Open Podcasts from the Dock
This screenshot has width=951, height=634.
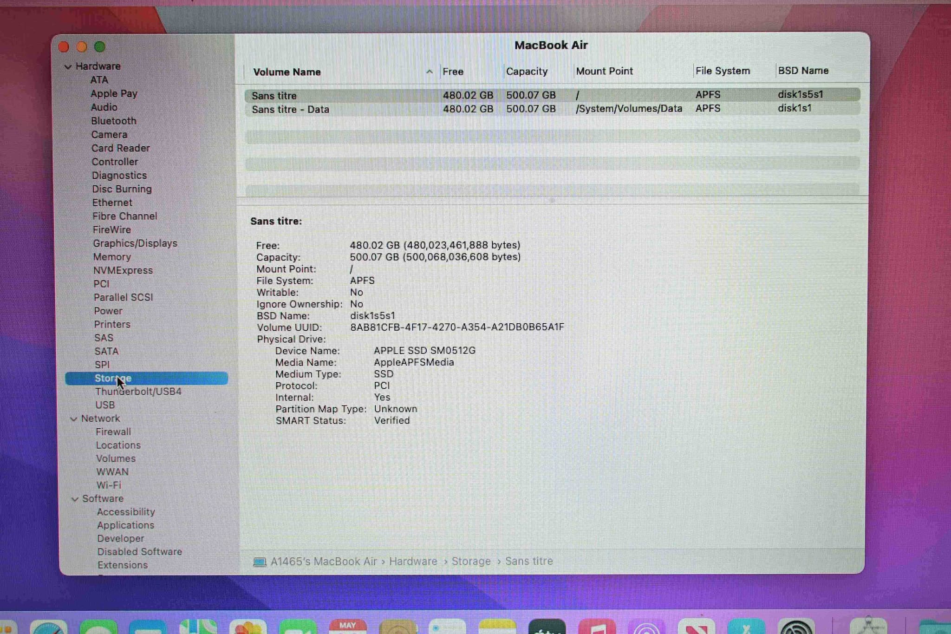click(646, 627)
